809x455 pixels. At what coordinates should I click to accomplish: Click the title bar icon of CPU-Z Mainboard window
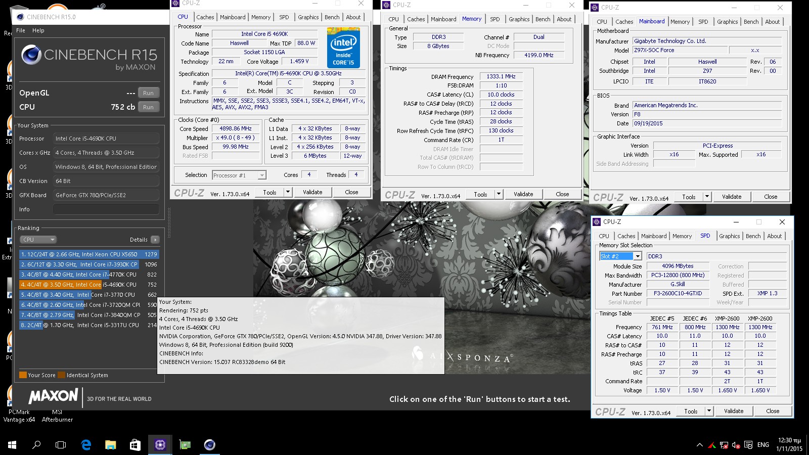pos(595,7)
